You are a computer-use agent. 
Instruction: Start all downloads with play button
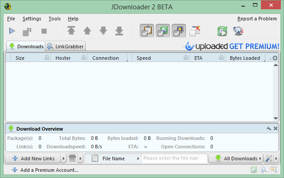(12, 31)
